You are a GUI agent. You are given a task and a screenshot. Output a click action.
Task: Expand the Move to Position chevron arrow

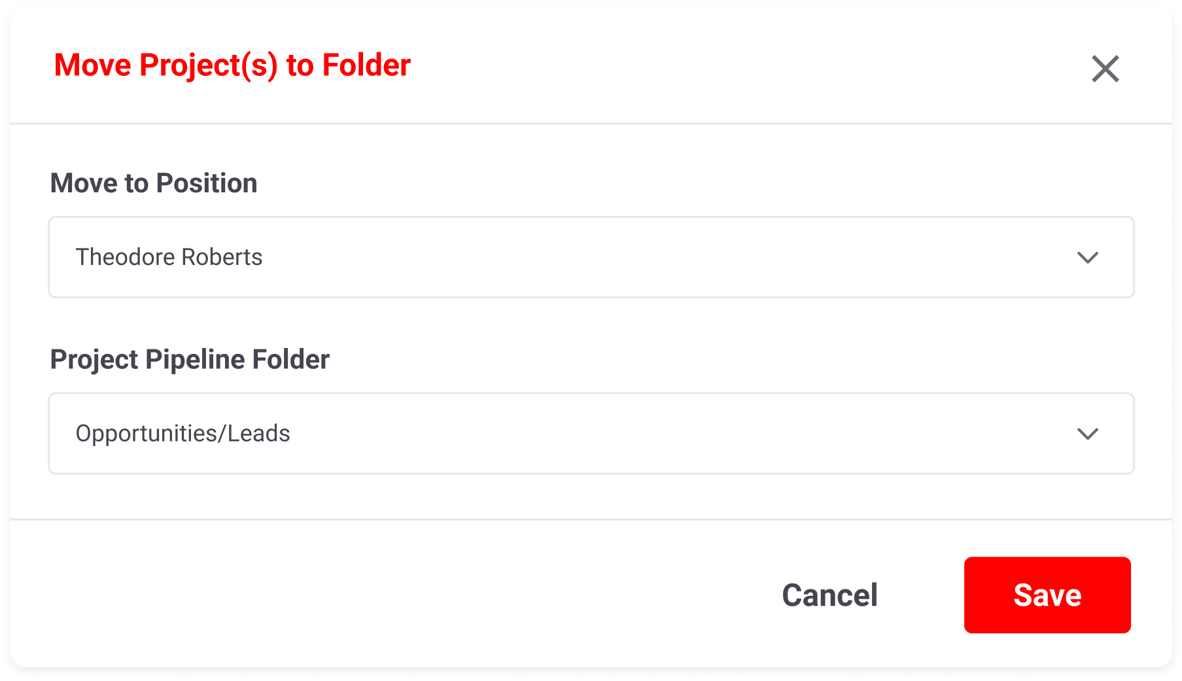1087,258
